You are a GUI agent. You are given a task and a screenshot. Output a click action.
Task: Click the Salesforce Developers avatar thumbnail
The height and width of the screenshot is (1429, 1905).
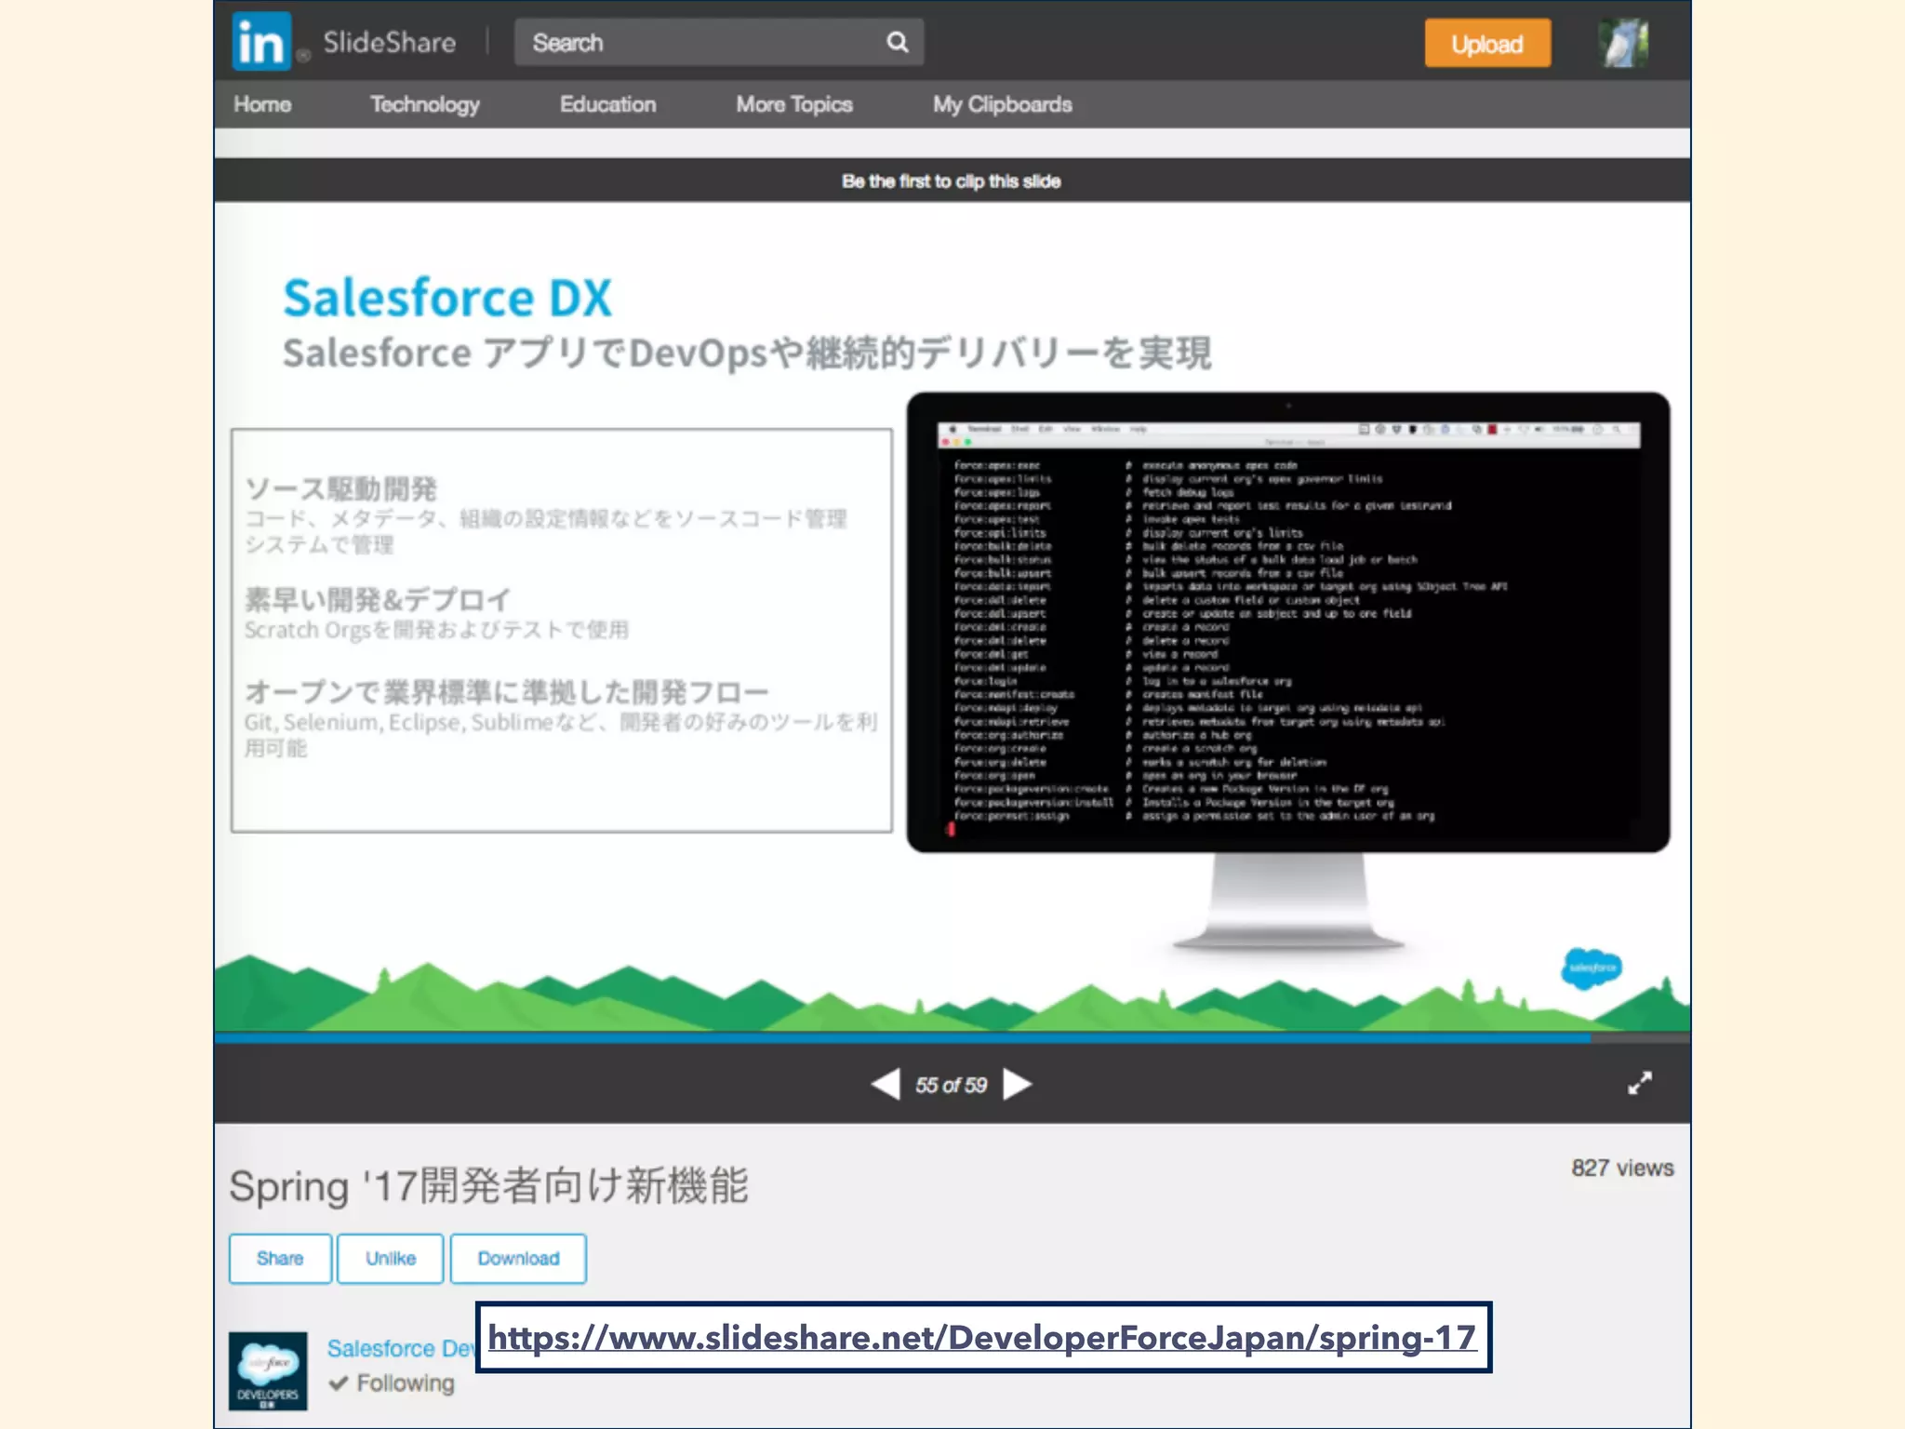click(268, 1371)
